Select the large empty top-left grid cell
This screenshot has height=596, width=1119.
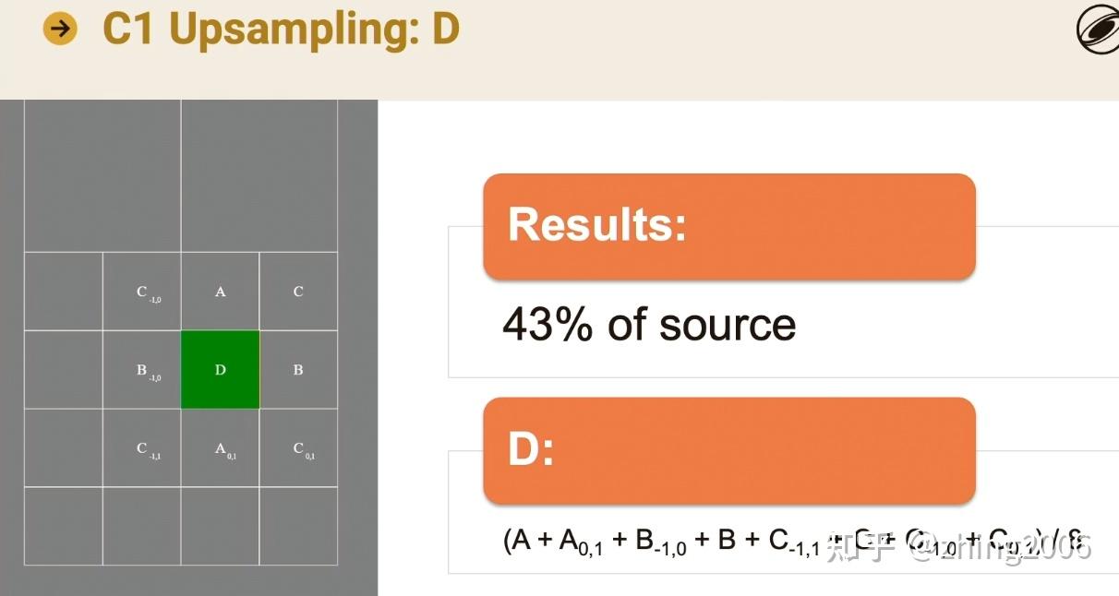102,175
